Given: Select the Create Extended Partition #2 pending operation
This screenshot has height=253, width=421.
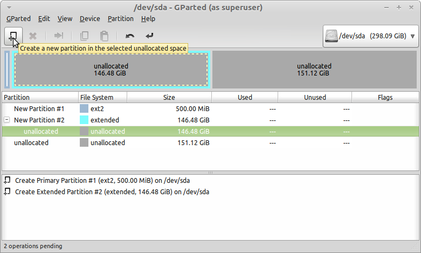Looking at the screenshot, I should pos(112,192).
